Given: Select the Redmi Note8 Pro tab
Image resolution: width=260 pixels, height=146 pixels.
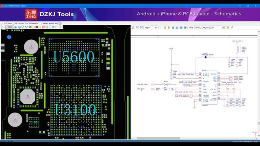Looking at the screenshot, I should coord(50,24).
